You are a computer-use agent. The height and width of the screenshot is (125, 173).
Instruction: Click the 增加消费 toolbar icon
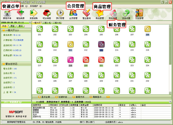click(x=20, y=14)
